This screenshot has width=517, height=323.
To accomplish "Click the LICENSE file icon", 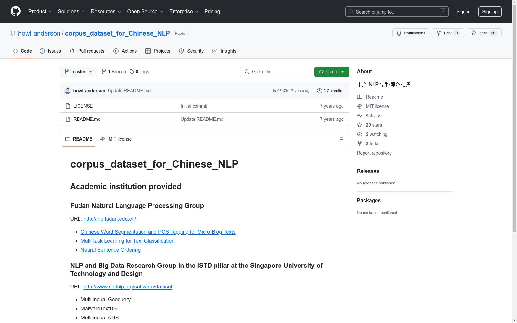I will click(x=68, y=106).
